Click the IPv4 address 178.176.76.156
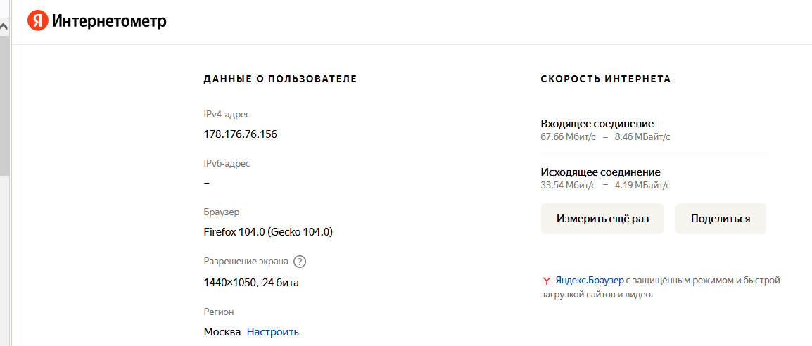812x346 pixels. (x=240, y=134)
